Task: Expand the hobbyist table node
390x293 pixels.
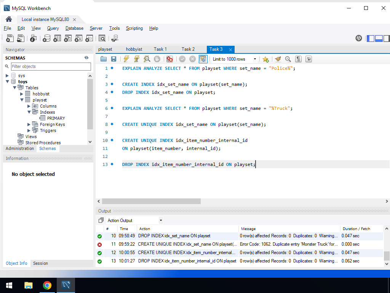Action: [22, 94]
